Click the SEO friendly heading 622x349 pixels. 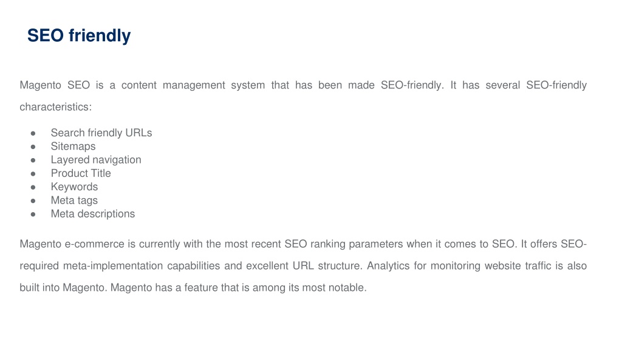(79, 36)
